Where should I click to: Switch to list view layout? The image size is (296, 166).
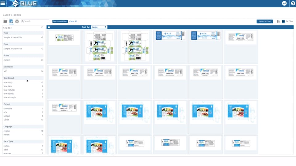(x=278, y=22)
